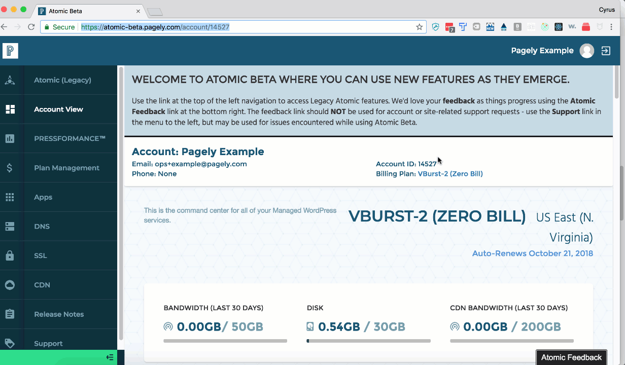625x365 pixels.
Task: Click the VBURST-2 (ZERO BILL) heading
Action: coord(437,216)
